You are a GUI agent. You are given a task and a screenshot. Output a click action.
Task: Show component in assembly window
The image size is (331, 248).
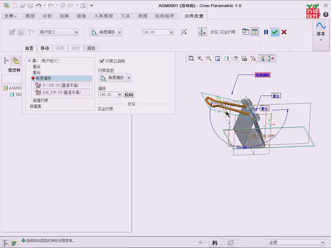pyautogui.click(x=255, y=32)
